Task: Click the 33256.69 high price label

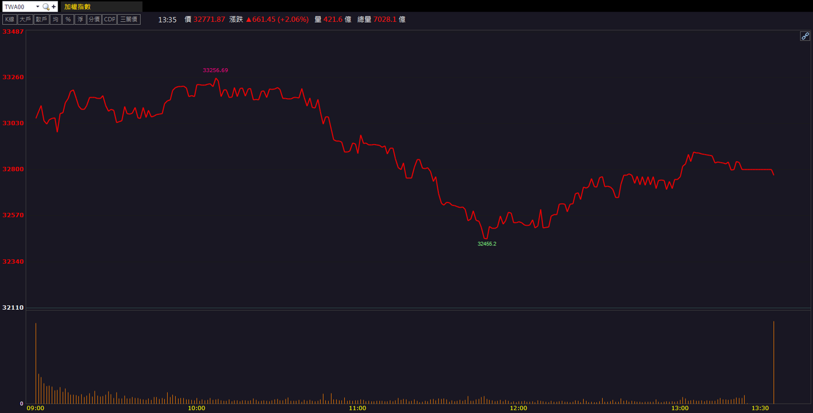Action: (215, 70)
